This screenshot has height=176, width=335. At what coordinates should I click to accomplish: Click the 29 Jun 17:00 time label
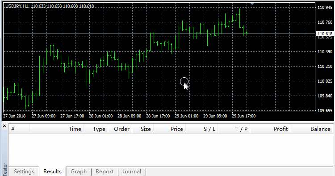243,116
